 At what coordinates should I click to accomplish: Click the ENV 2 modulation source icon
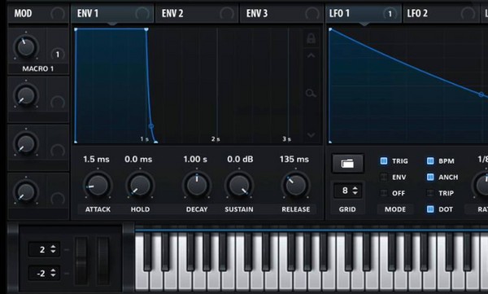click(x=227, y=14)
